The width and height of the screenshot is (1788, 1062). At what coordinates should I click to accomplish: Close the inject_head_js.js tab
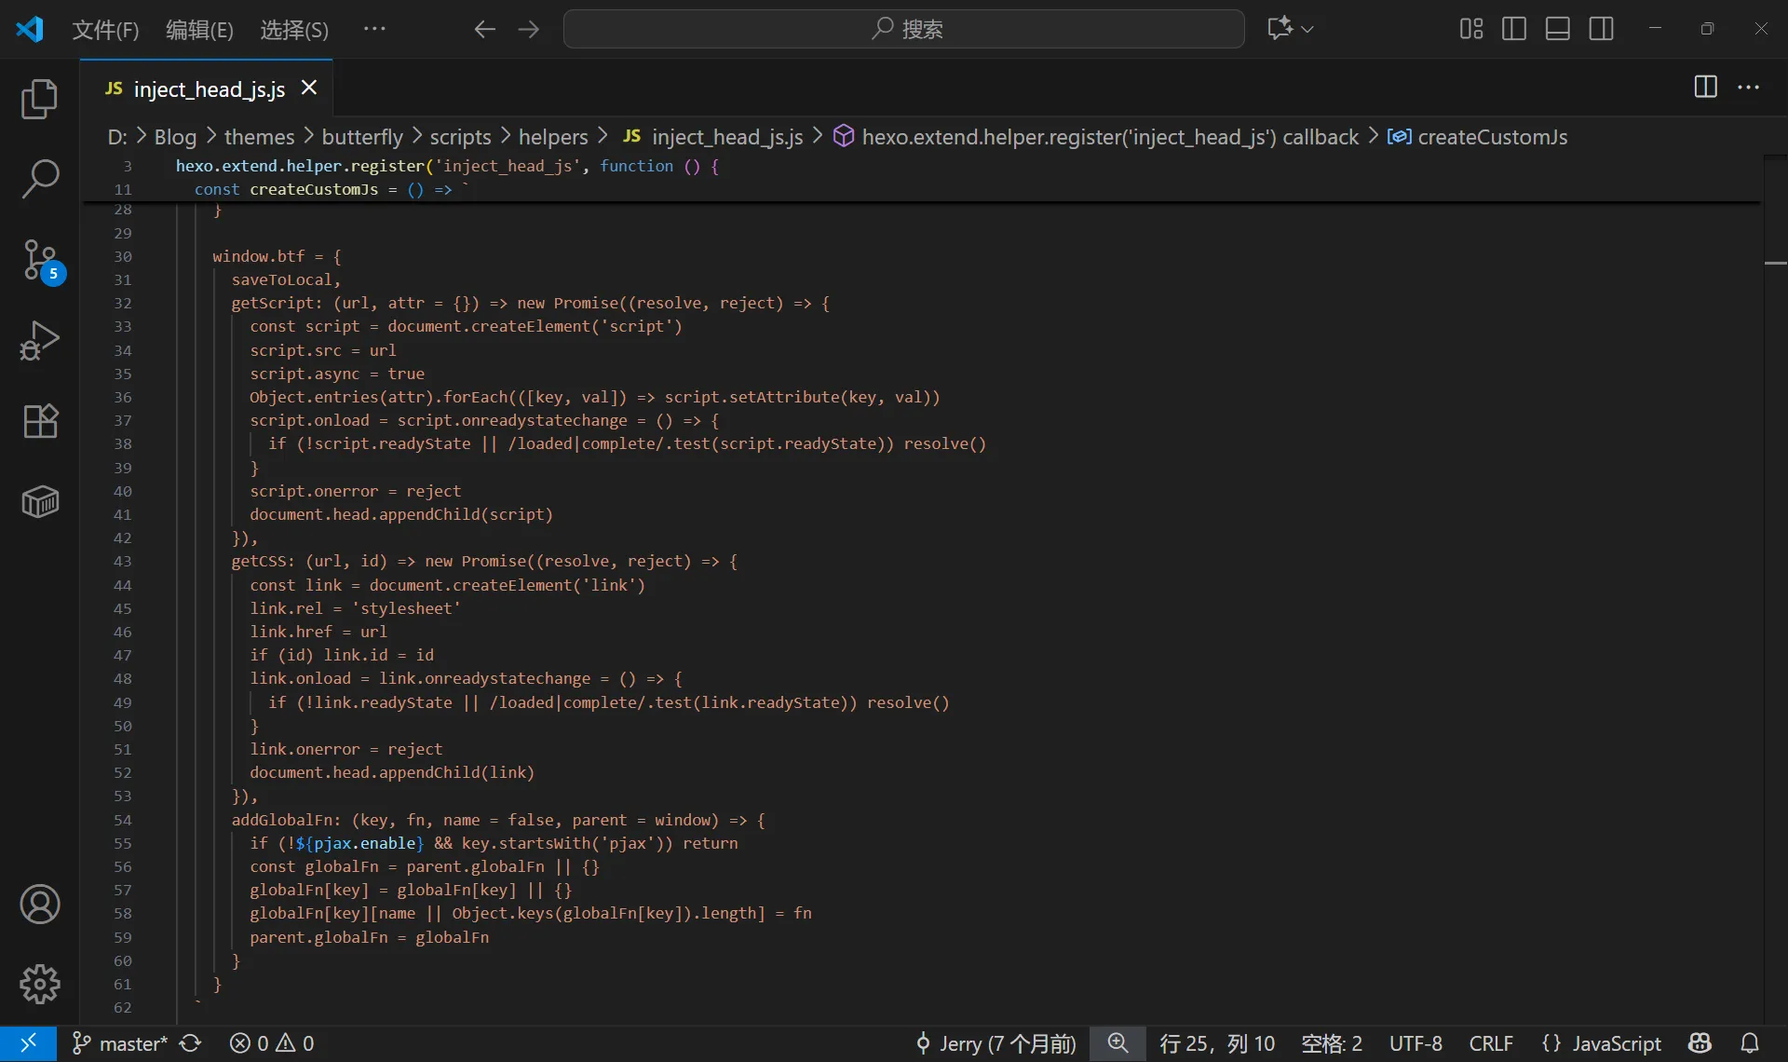[309, 88]
